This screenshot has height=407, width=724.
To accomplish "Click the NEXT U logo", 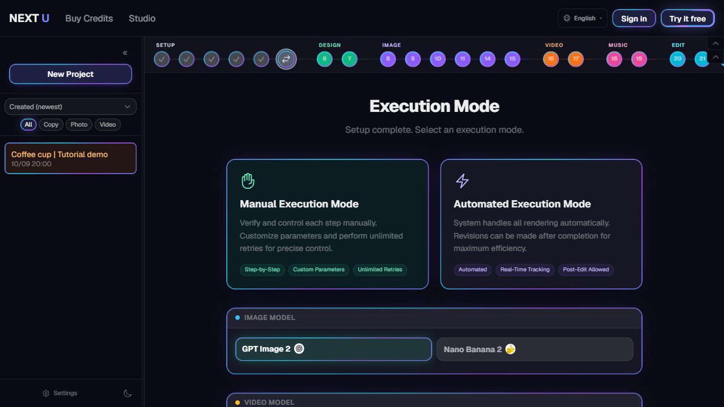I will 29,18.
